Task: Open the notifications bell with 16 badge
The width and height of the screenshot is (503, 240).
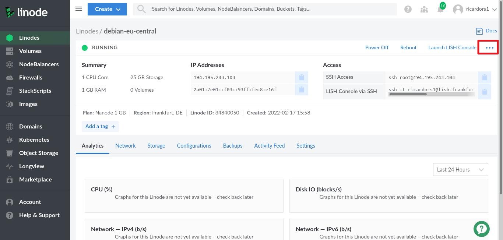Action: click(440, 9)
